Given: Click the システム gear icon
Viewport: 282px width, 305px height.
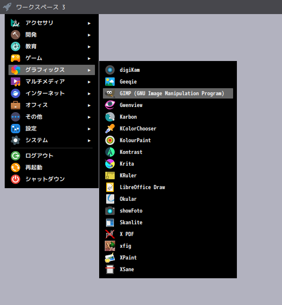Looking at the screenshot, I should (x=16, y=140).
